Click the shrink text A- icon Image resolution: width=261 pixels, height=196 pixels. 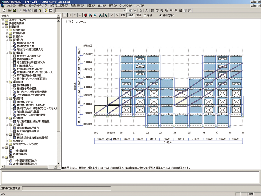click(x=106, y=15)
